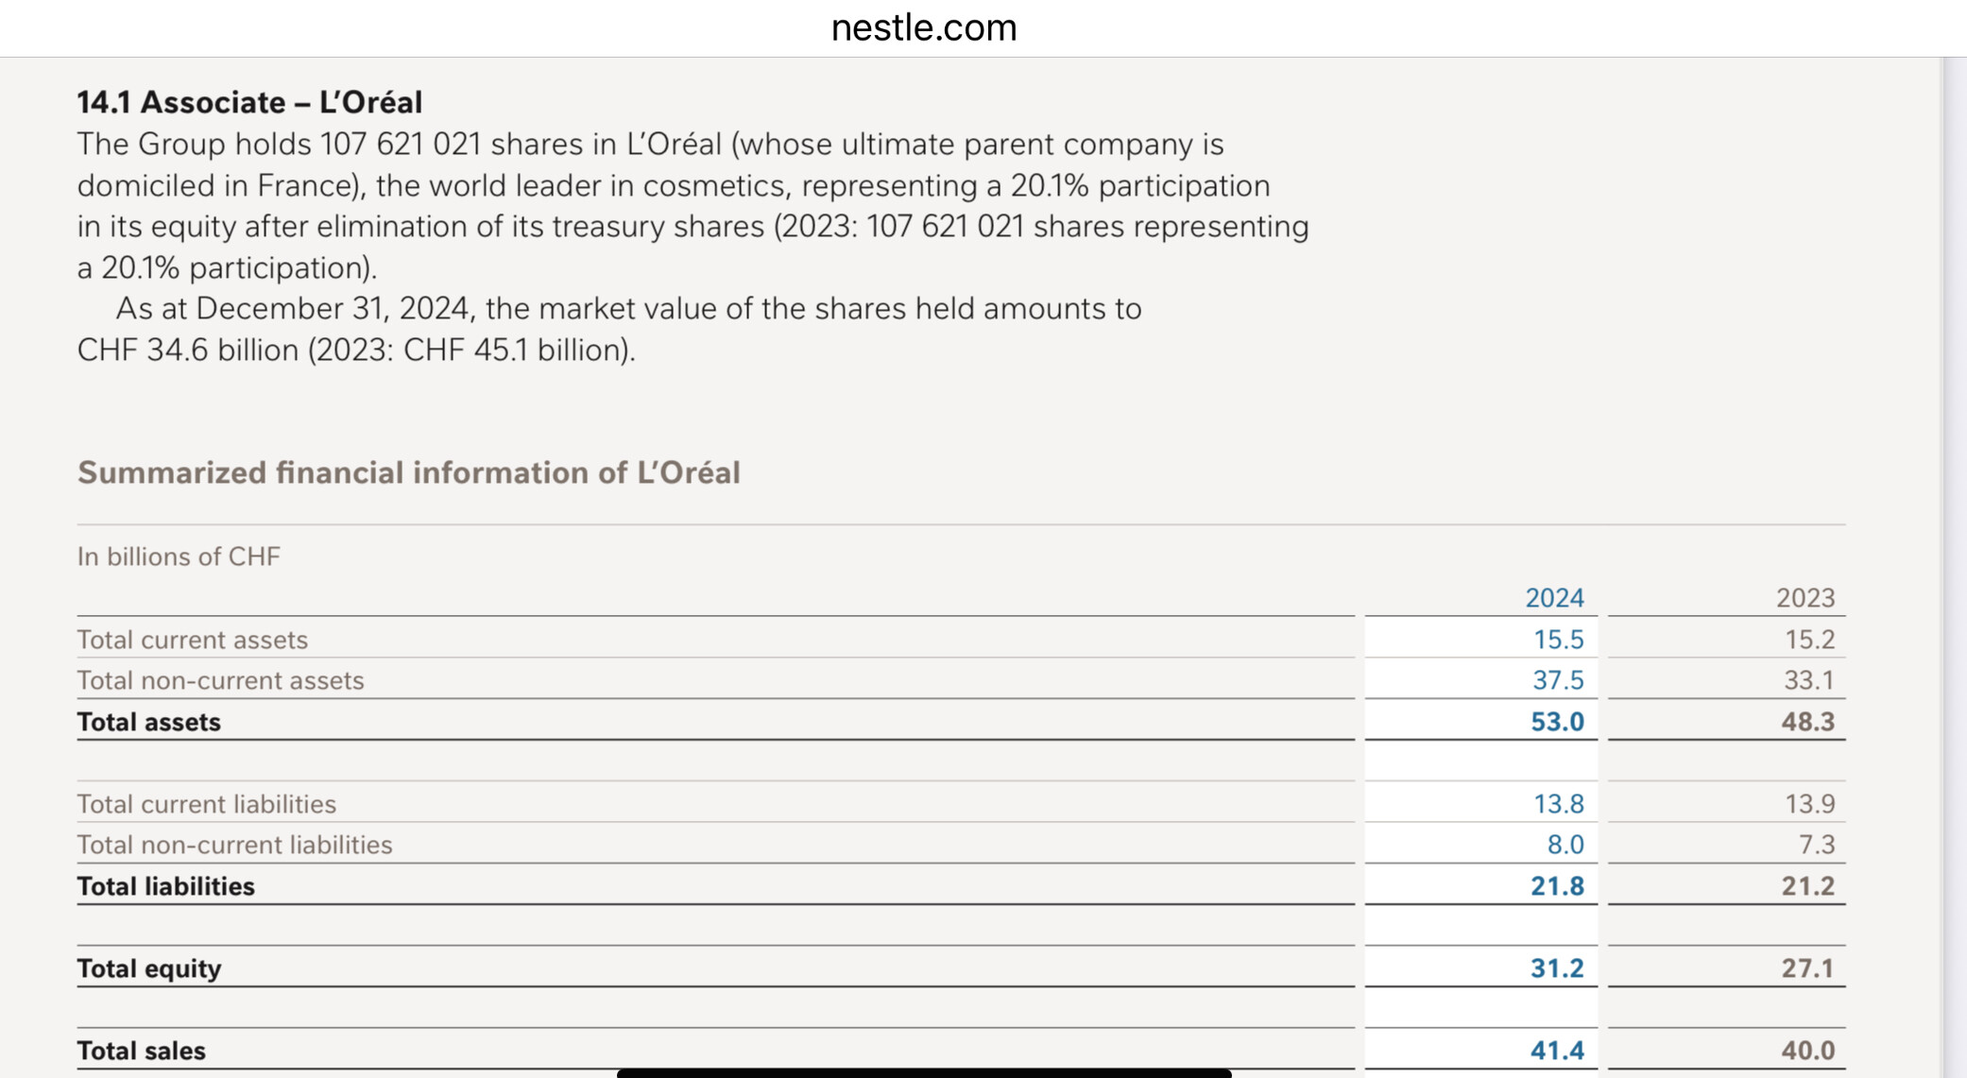Tap the nestle.com address bar

[x=923, y=28]
